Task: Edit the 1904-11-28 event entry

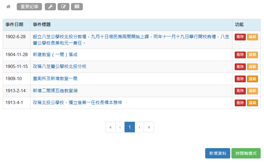Action: pos(252,55)
